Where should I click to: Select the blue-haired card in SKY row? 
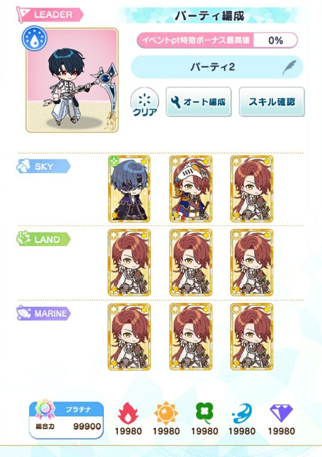129,189
